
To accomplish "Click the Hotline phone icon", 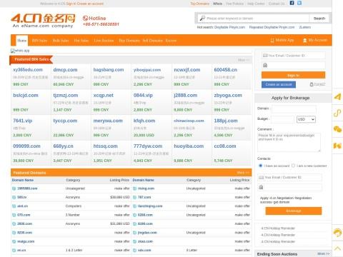I will (85, 18).
